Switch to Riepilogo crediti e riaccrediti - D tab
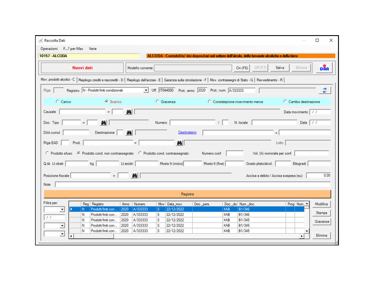The height and width of the screenshot is (281, 374). pyautogui.click(x=101, y=80)
